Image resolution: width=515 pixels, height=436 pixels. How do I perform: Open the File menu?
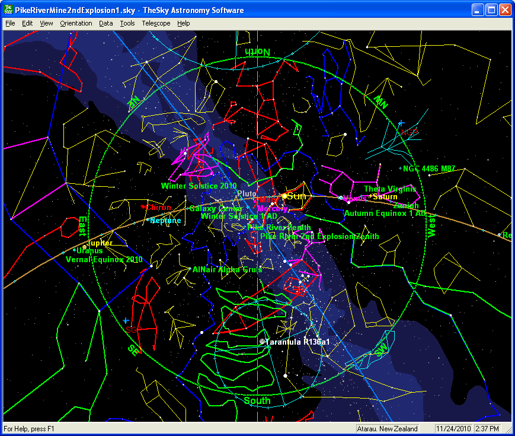point(10,23)
